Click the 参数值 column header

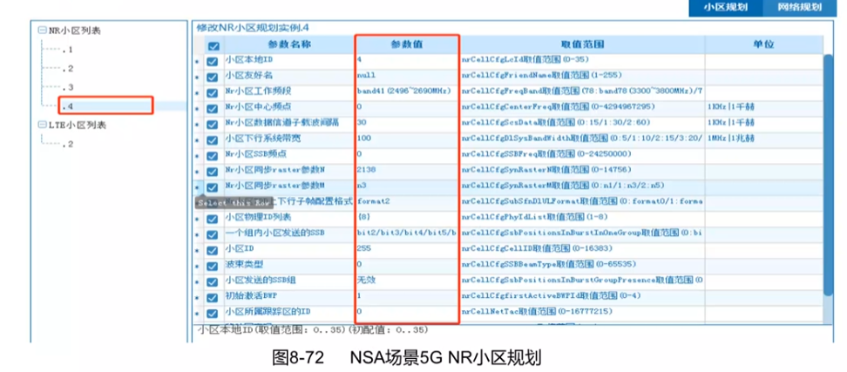pyautogui.click(x=407, y=44)
